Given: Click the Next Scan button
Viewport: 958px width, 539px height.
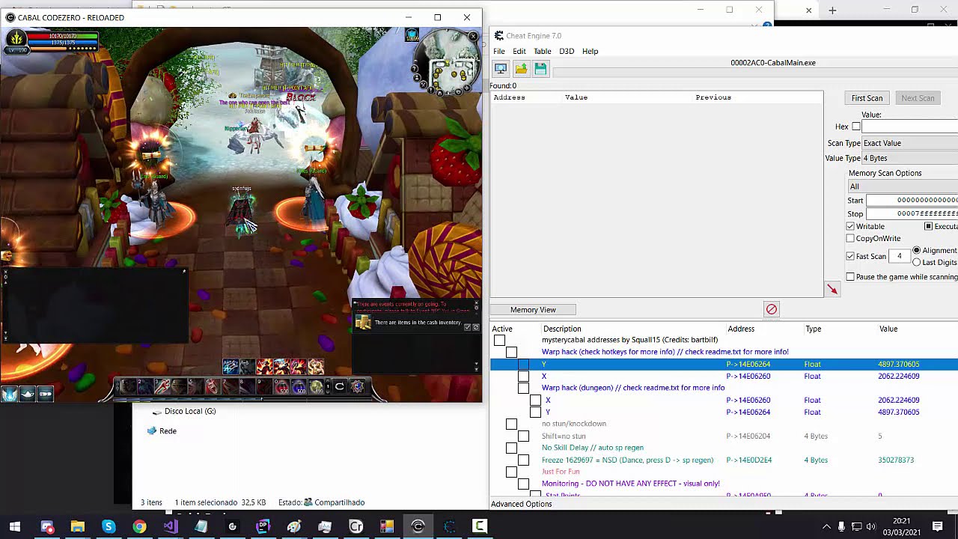Looking at the screenshot, I should coord(918,98).
